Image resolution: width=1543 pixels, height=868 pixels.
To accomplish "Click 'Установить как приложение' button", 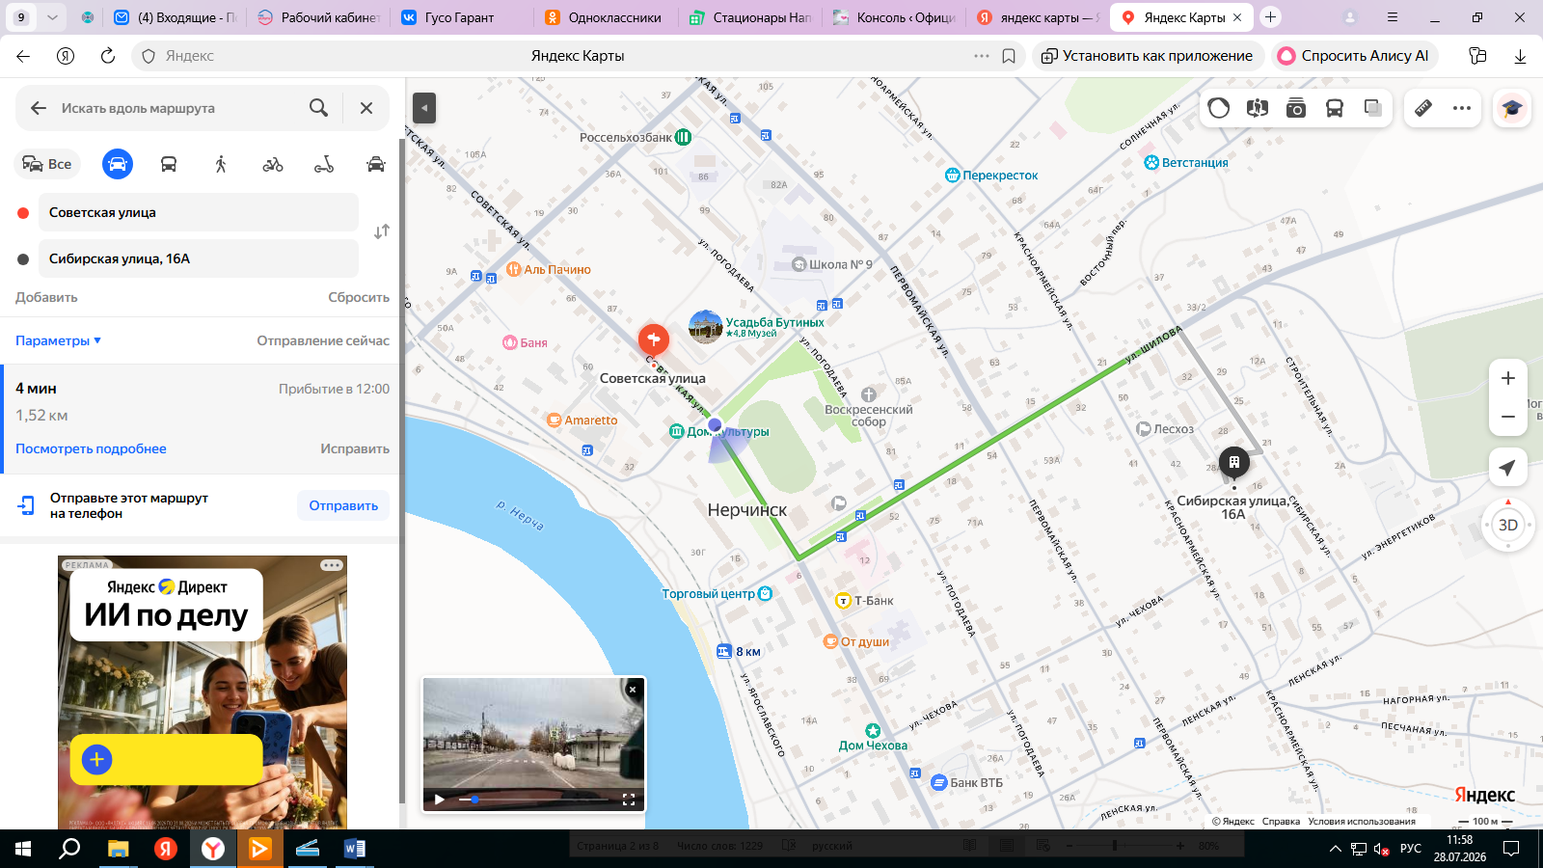I will click(x=1147, y=56).
